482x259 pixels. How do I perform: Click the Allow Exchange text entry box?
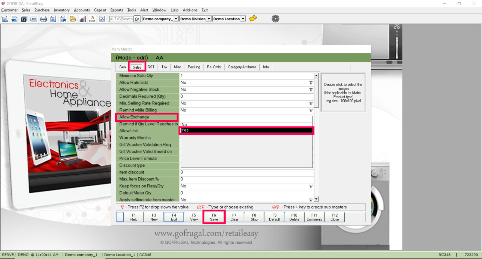(247, 119)
